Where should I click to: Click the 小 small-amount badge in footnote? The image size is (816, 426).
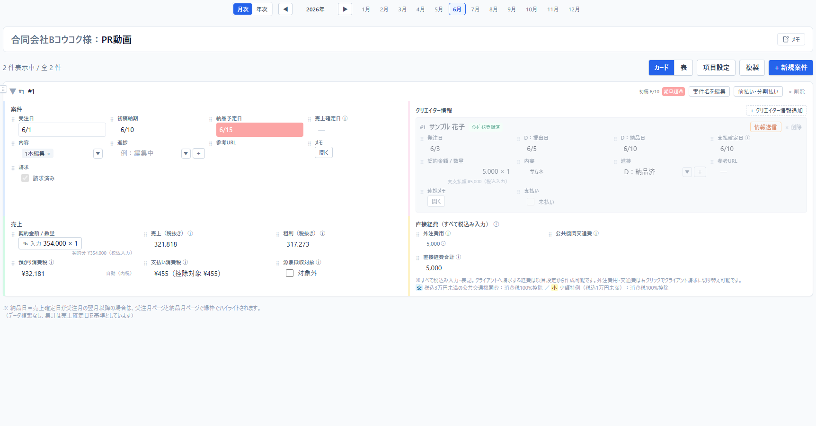554,288
